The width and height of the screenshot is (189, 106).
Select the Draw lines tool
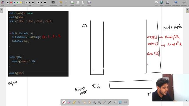coord(110,102)
